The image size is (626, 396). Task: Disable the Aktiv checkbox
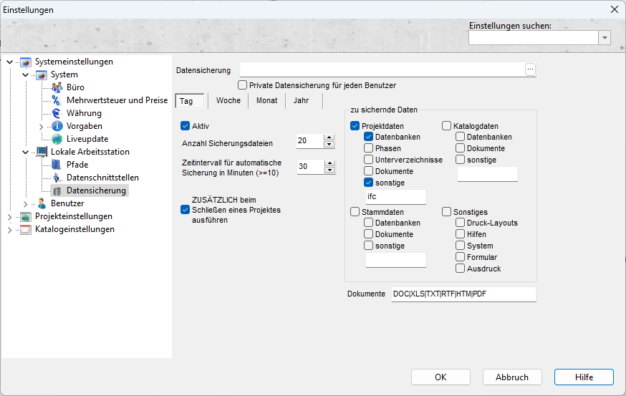[x=186, y=125]
